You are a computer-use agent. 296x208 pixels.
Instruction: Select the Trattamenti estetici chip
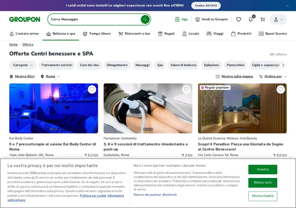point(57,65)
